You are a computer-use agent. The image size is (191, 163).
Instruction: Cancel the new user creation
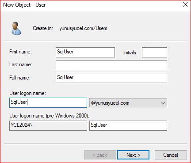click(x=171, y=155)
